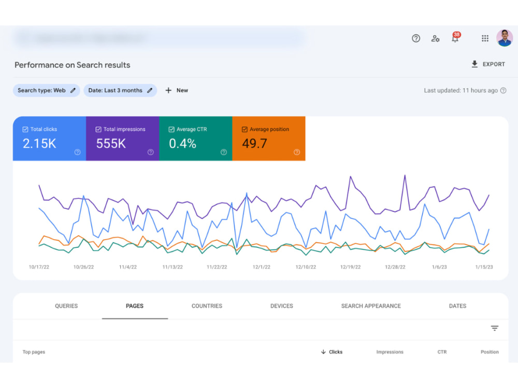Click the 0.4% average CTR value
Image resolution: width=518 pixels, height=388 pixels.
(x=183, y=143)
